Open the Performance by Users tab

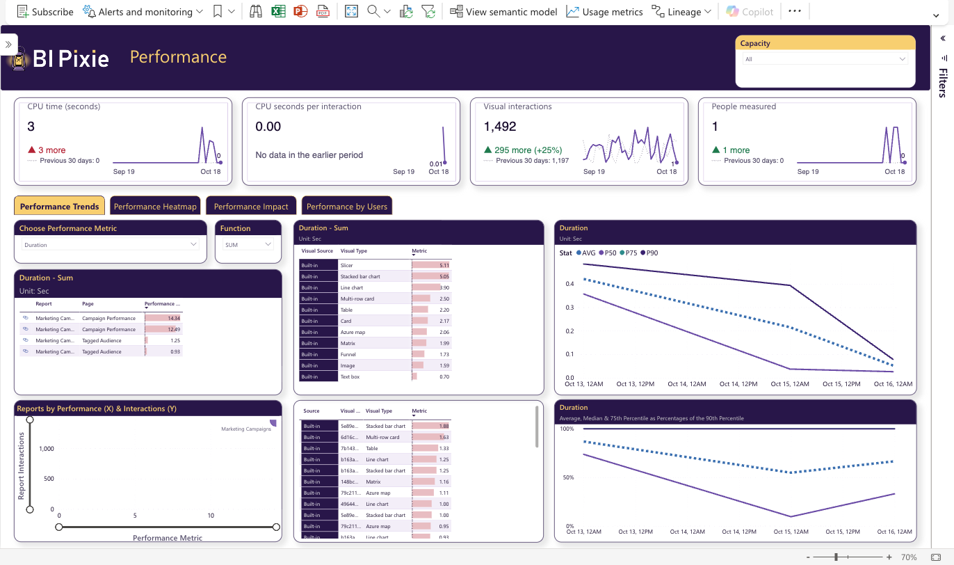tap(347, 206)
